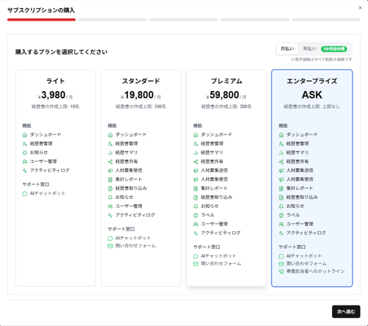Click the ¥3,980 monthly price

coord(55,95)
